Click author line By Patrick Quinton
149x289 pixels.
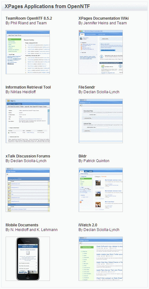pyautogui.click(x=94, y=161)
